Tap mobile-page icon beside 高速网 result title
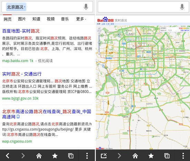 click(x=18, y=117)
